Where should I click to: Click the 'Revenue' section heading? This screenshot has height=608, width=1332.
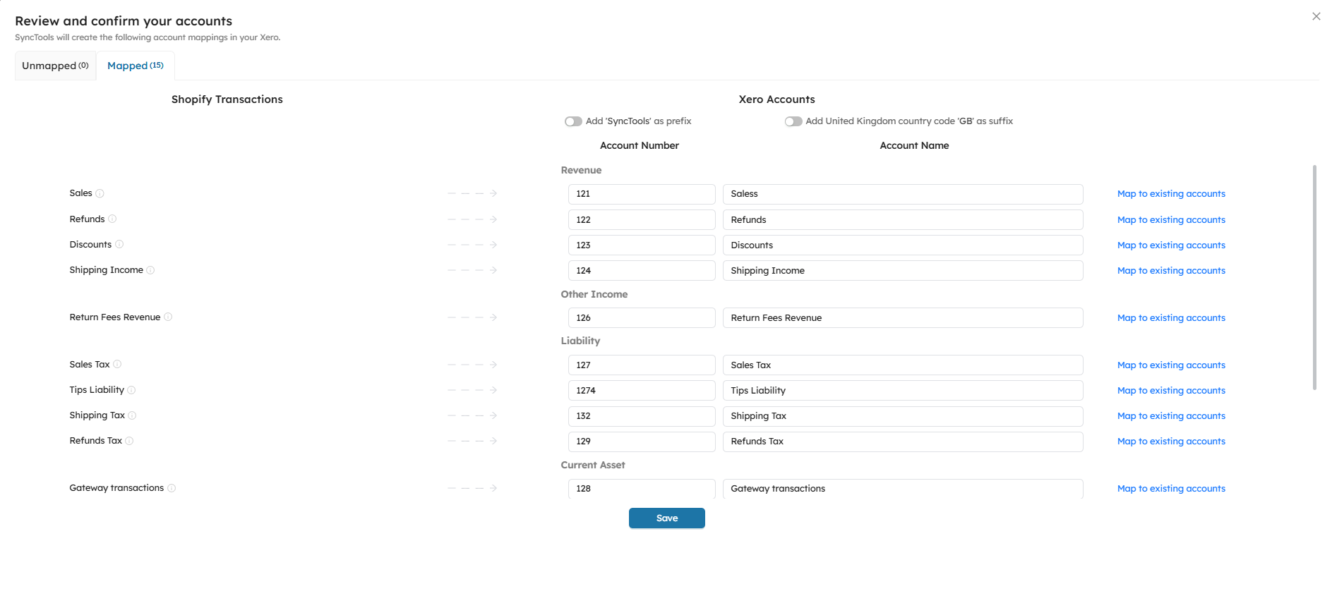pyautogui.click(x=581, y=170)
